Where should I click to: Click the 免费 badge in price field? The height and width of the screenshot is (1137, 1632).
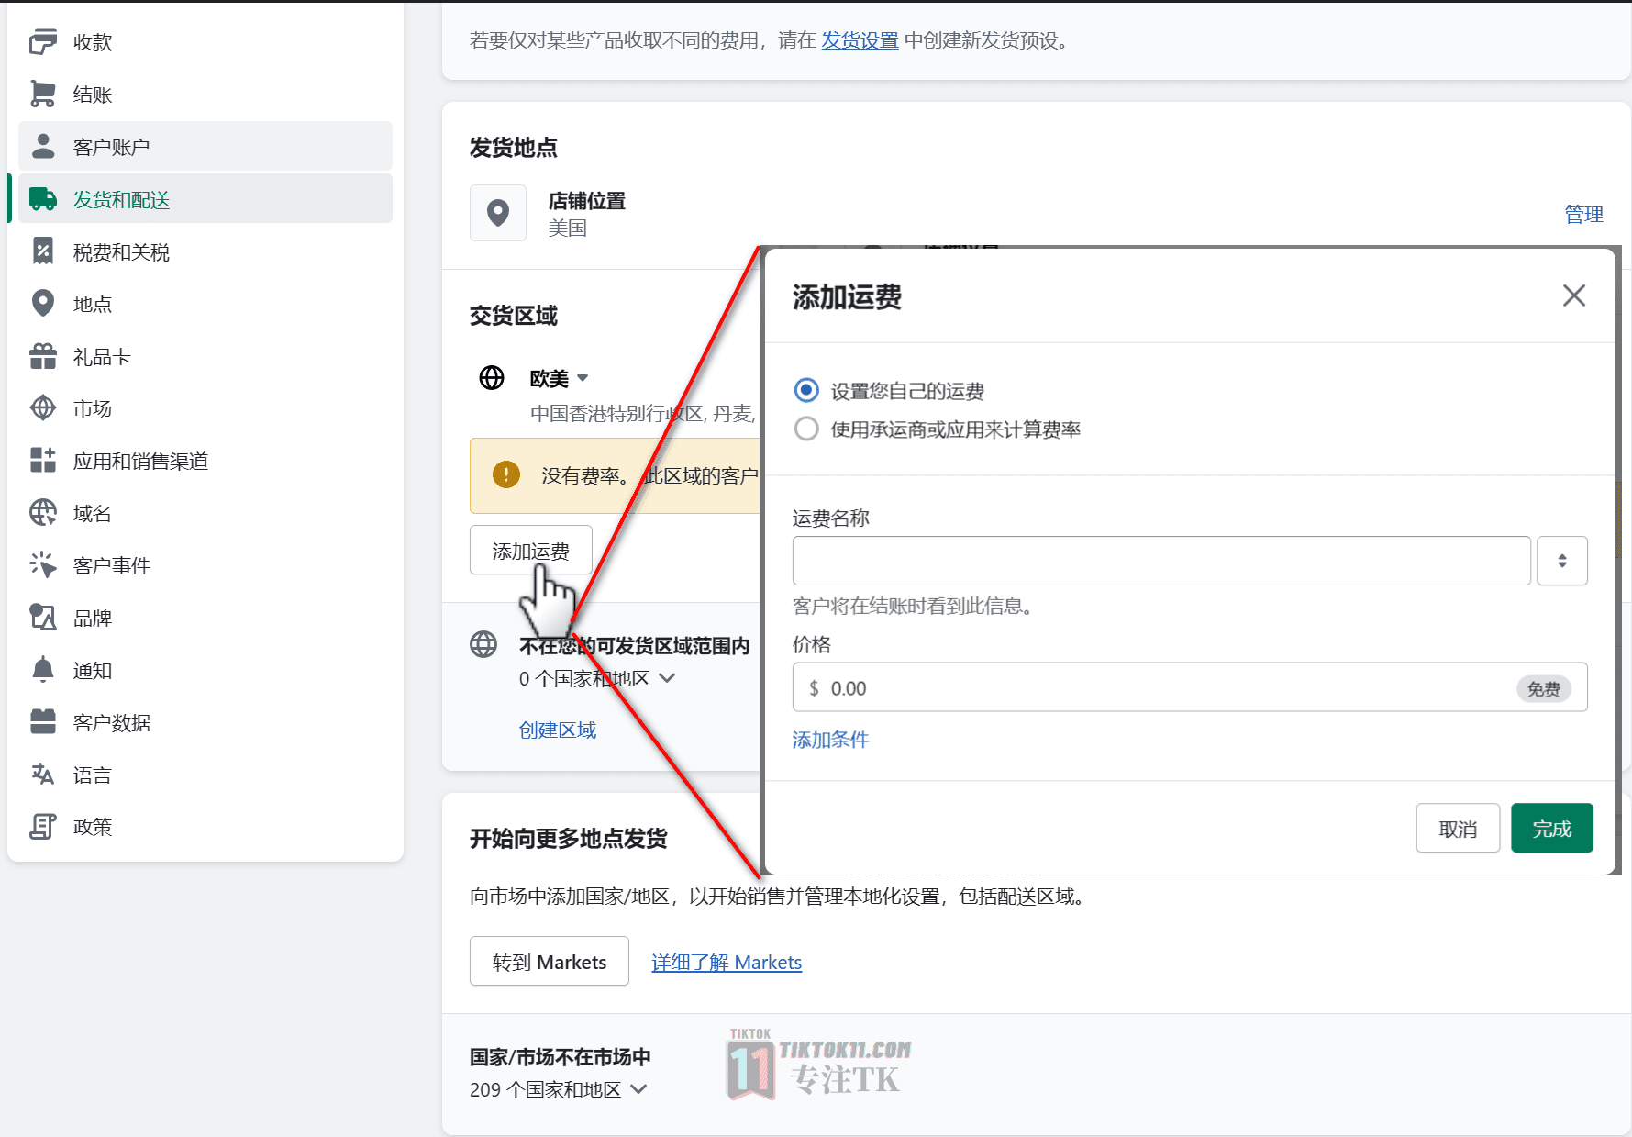(1544, 688)
